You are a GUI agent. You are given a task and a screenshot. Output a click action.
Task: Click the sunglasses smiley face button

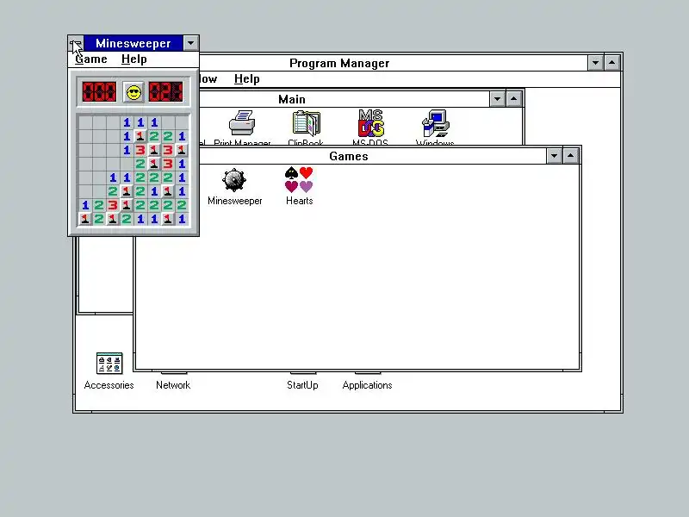[x=133, y=92]
